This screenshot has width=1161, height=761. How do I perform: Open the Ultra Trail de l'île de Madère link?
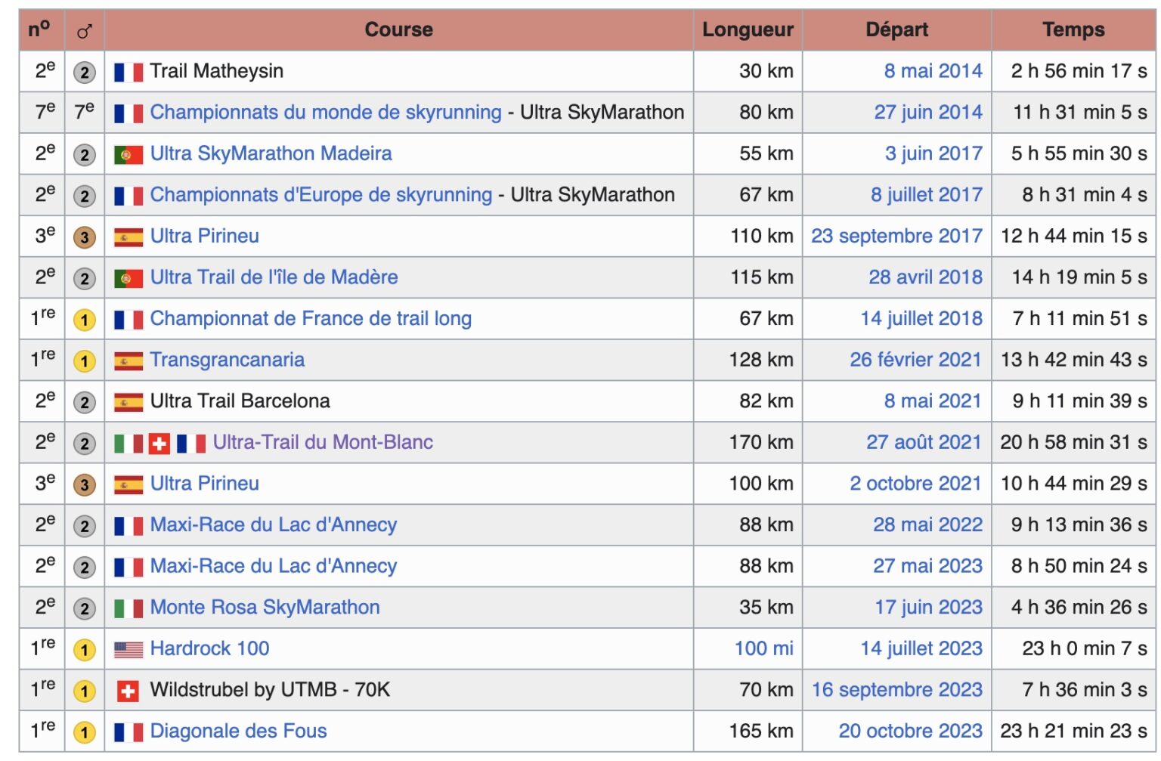pos(274,277)
